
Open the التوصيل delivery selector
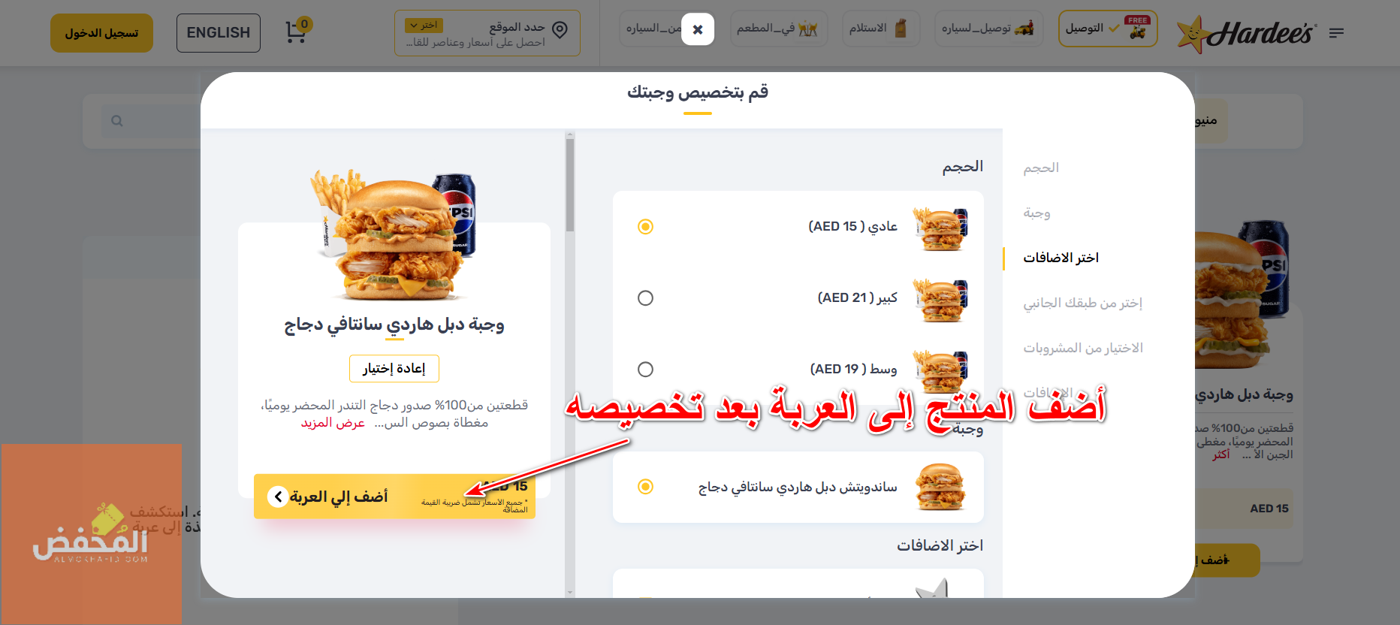click(1108, 29)
